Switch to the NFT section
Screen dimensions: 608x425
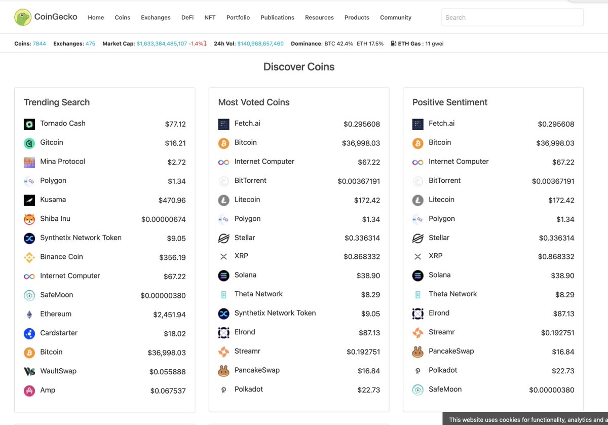(210, 17)
